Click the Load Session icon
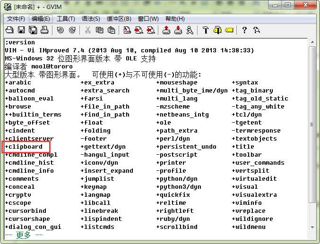Screen dimensions: 320x244 (166, 30)
